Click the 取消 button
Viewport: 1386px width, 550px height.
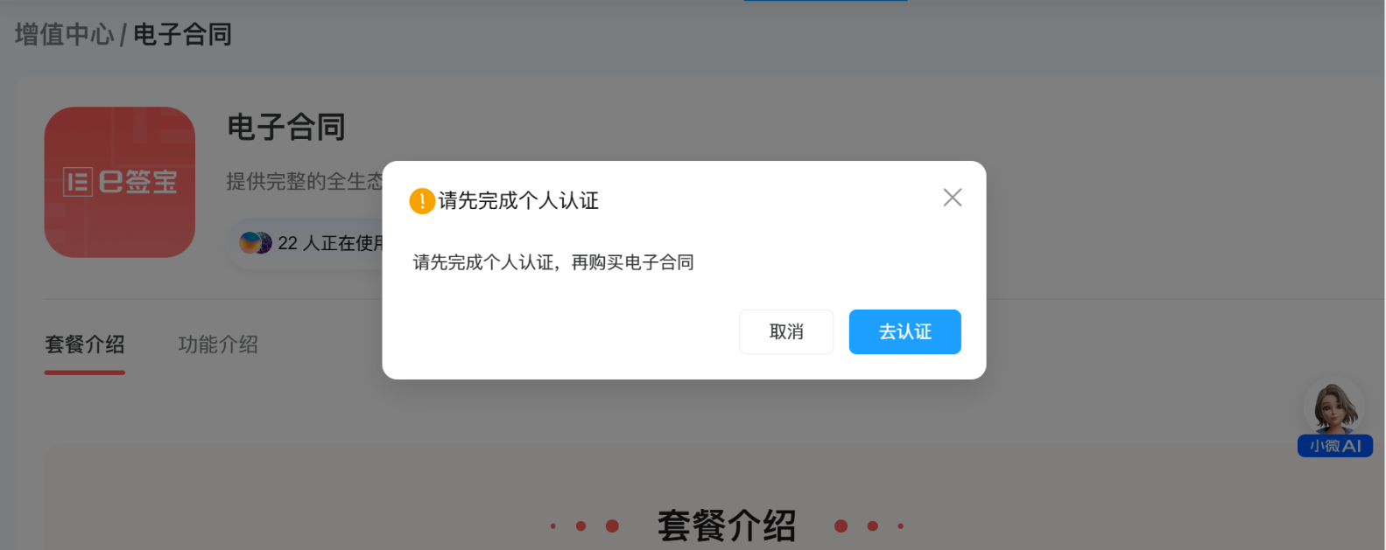pos(786,331)
